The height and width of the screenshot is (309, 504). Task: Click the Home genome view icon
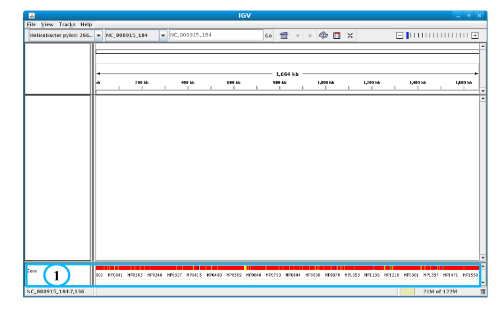pos(284,35)
